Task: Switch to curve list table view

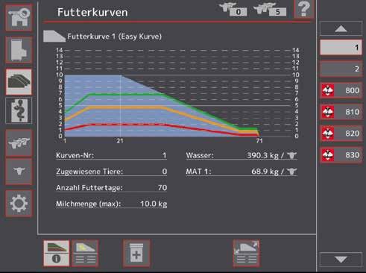Action: (85, 254)
